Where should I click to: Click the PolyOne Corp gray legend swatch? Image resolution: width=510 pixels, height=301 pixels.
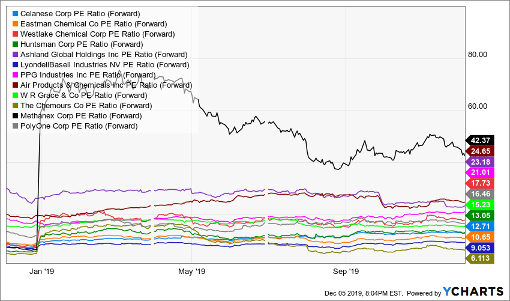[15, 126]
